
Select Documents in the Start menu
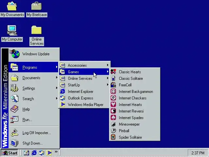(33, 78)
